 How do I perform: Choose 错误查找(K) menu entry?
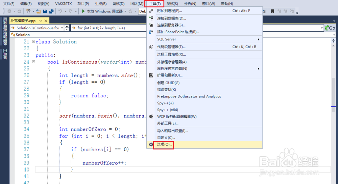(x=204, y=89)
